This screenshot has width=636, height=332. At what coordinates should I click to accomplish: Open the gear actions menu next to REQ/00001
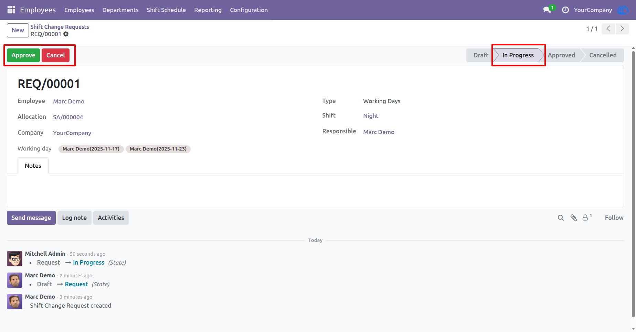tap(66, 34)
